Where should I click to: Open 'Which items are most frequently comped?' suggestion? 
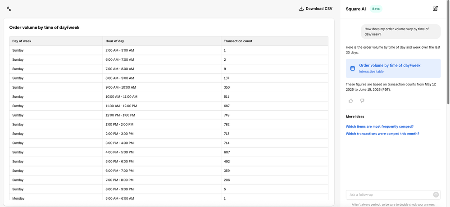379,126
